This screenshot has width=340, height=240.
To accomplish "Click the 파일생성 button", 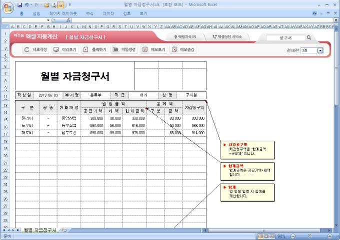I will point(124,49).
